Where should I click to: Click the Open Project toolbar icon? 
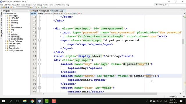(x=6, y=7)
